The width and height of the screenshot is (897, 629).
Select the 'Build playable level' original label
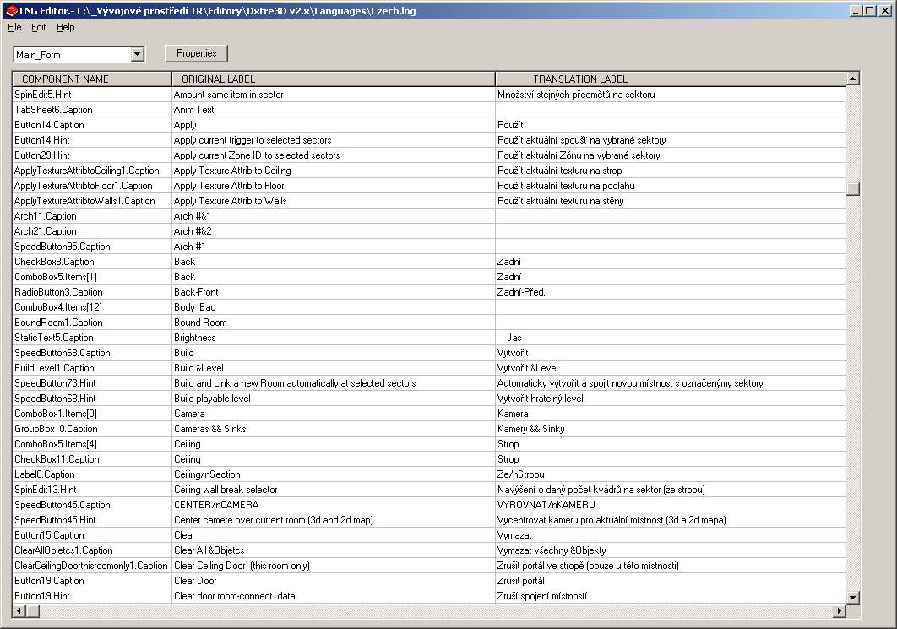pos(334,399)
